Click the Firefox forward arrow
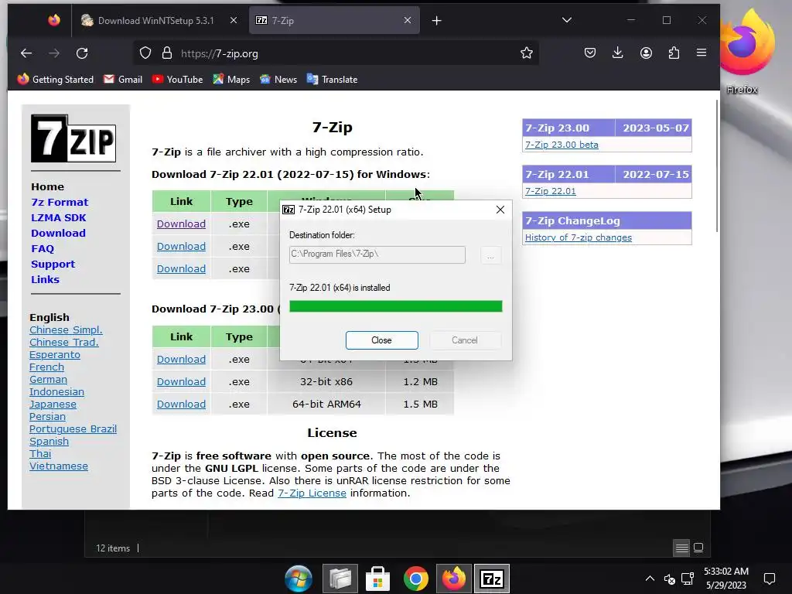The width and height of the screenshot is (792, 594). (x=54, y=53)
